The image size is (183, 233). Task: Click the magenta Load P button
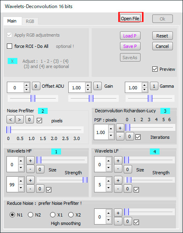pyautogui.click(x=130, y=36)
